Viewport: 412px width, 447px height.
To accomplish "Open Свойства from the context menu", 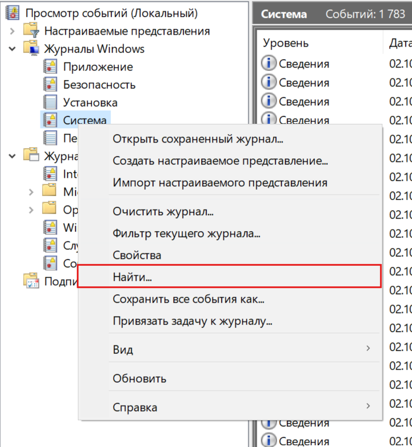I will click(137, 256).
